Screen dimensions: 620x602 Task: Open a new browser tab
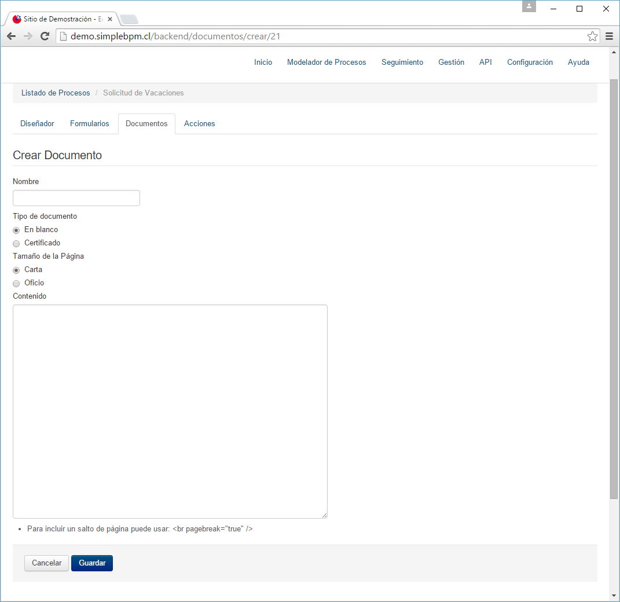coord(129,19)
